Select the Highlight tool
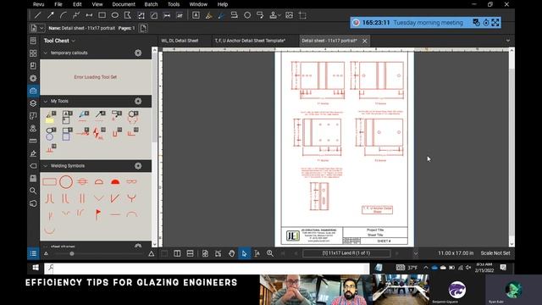This screenshot has height=305, width=542. click(208, 15)
